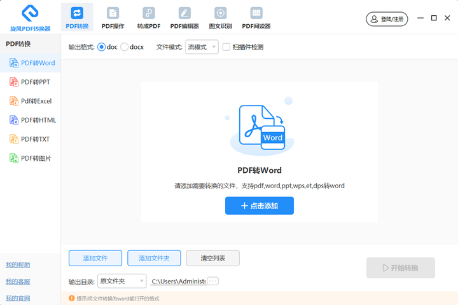Select PDF转TXT in the sidebar
Screen dimensions: 458x305
coord(31,139)
